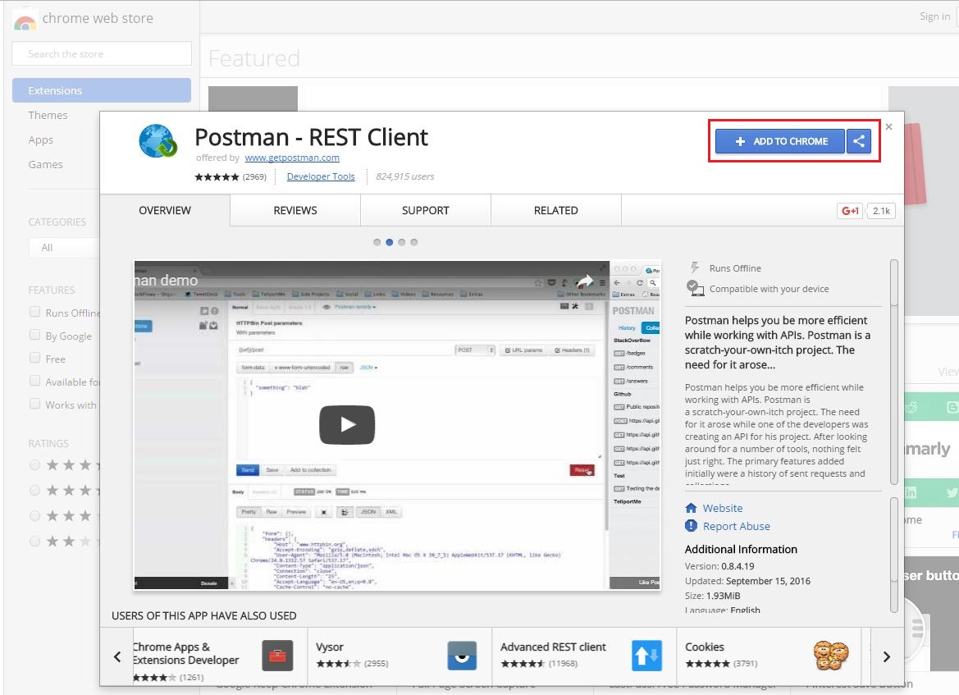Click the Search the store field
Image resolution: width=959 pixels, height=695 pixels.
[x=102, y=54]
